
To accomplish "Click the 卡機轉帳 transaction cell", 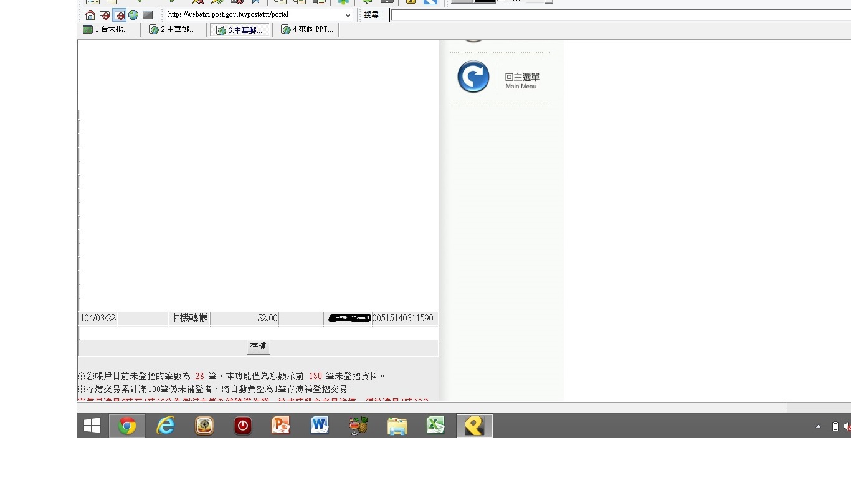I will (189, 319).
